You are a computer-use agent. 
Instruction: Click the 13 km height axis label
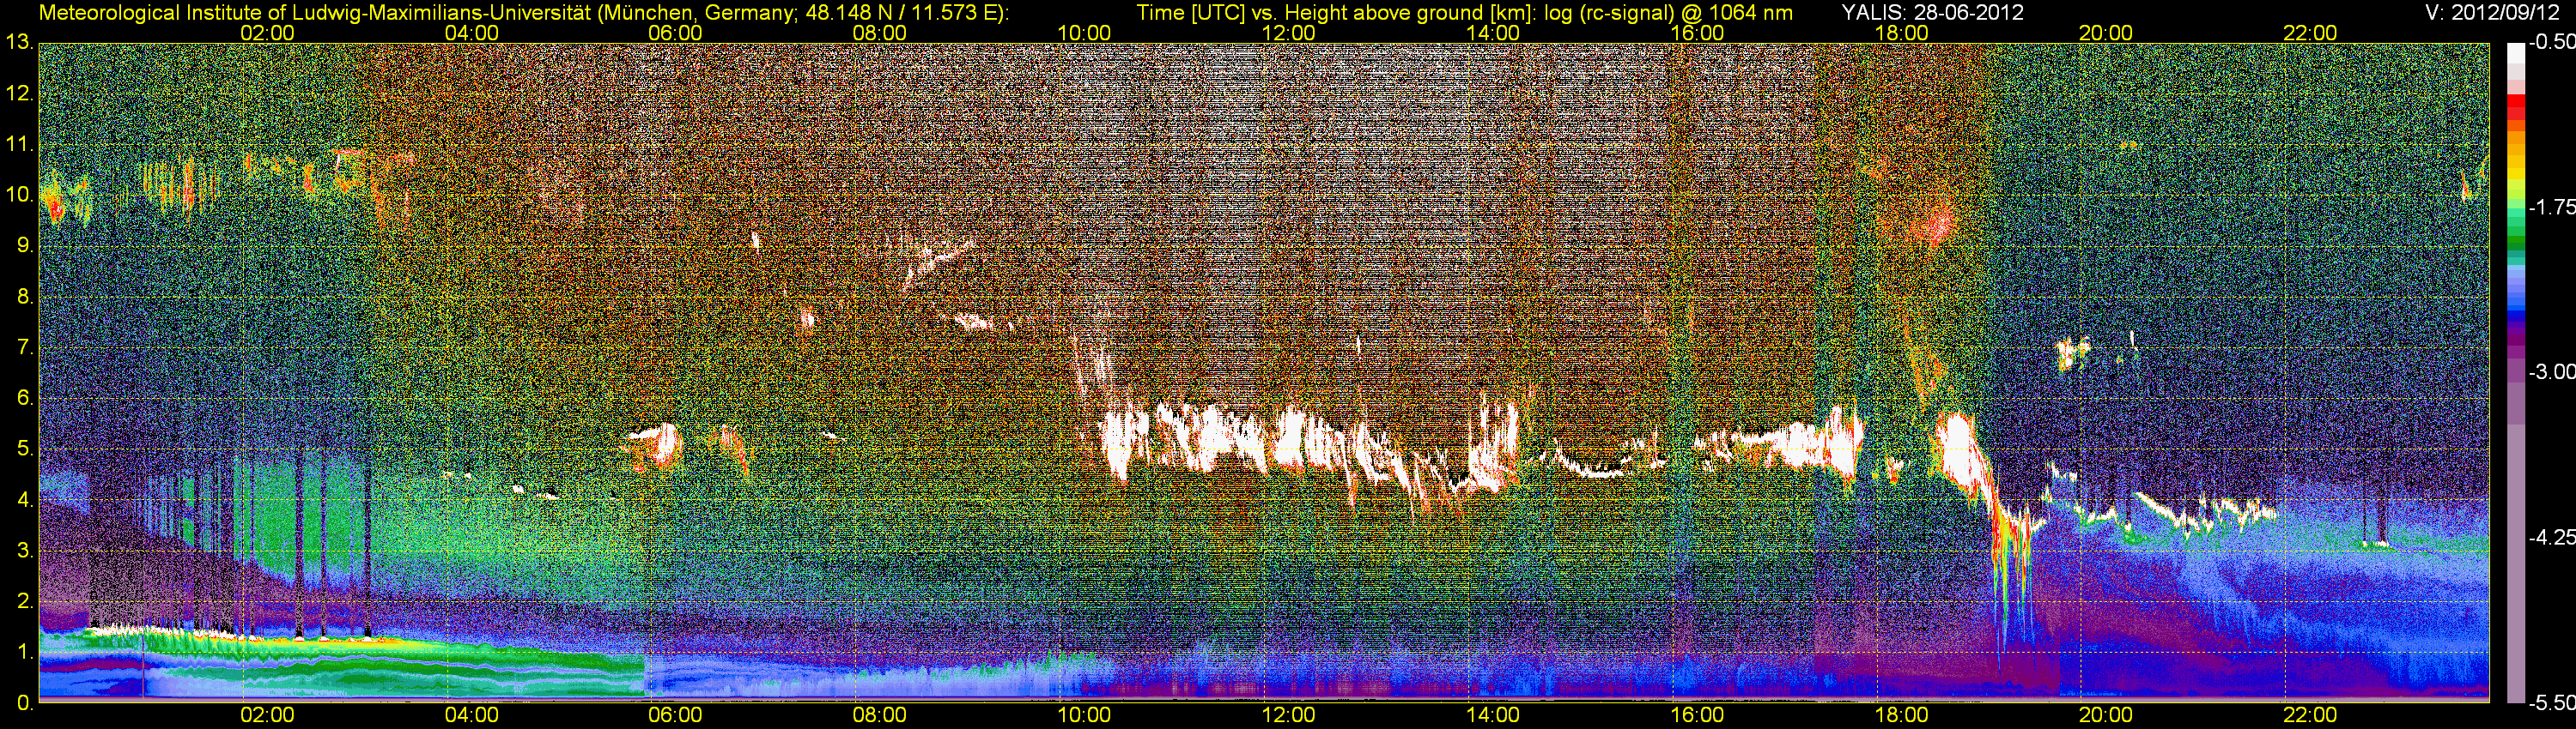click(19, 43)
